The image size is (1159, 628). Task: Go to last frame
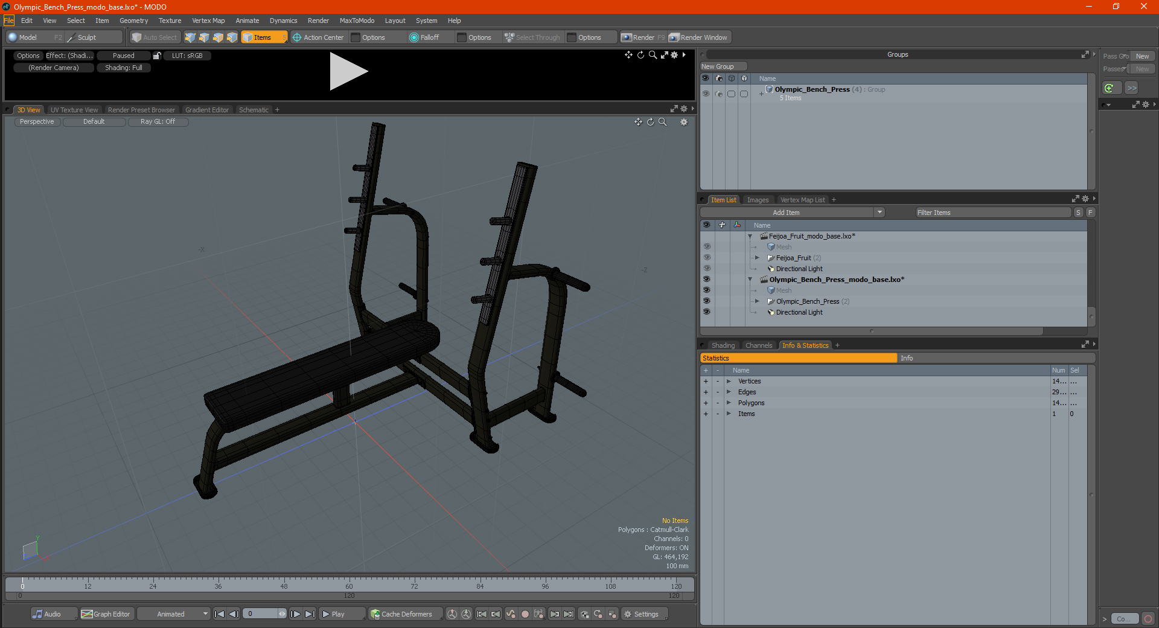[x=310, y=614]
